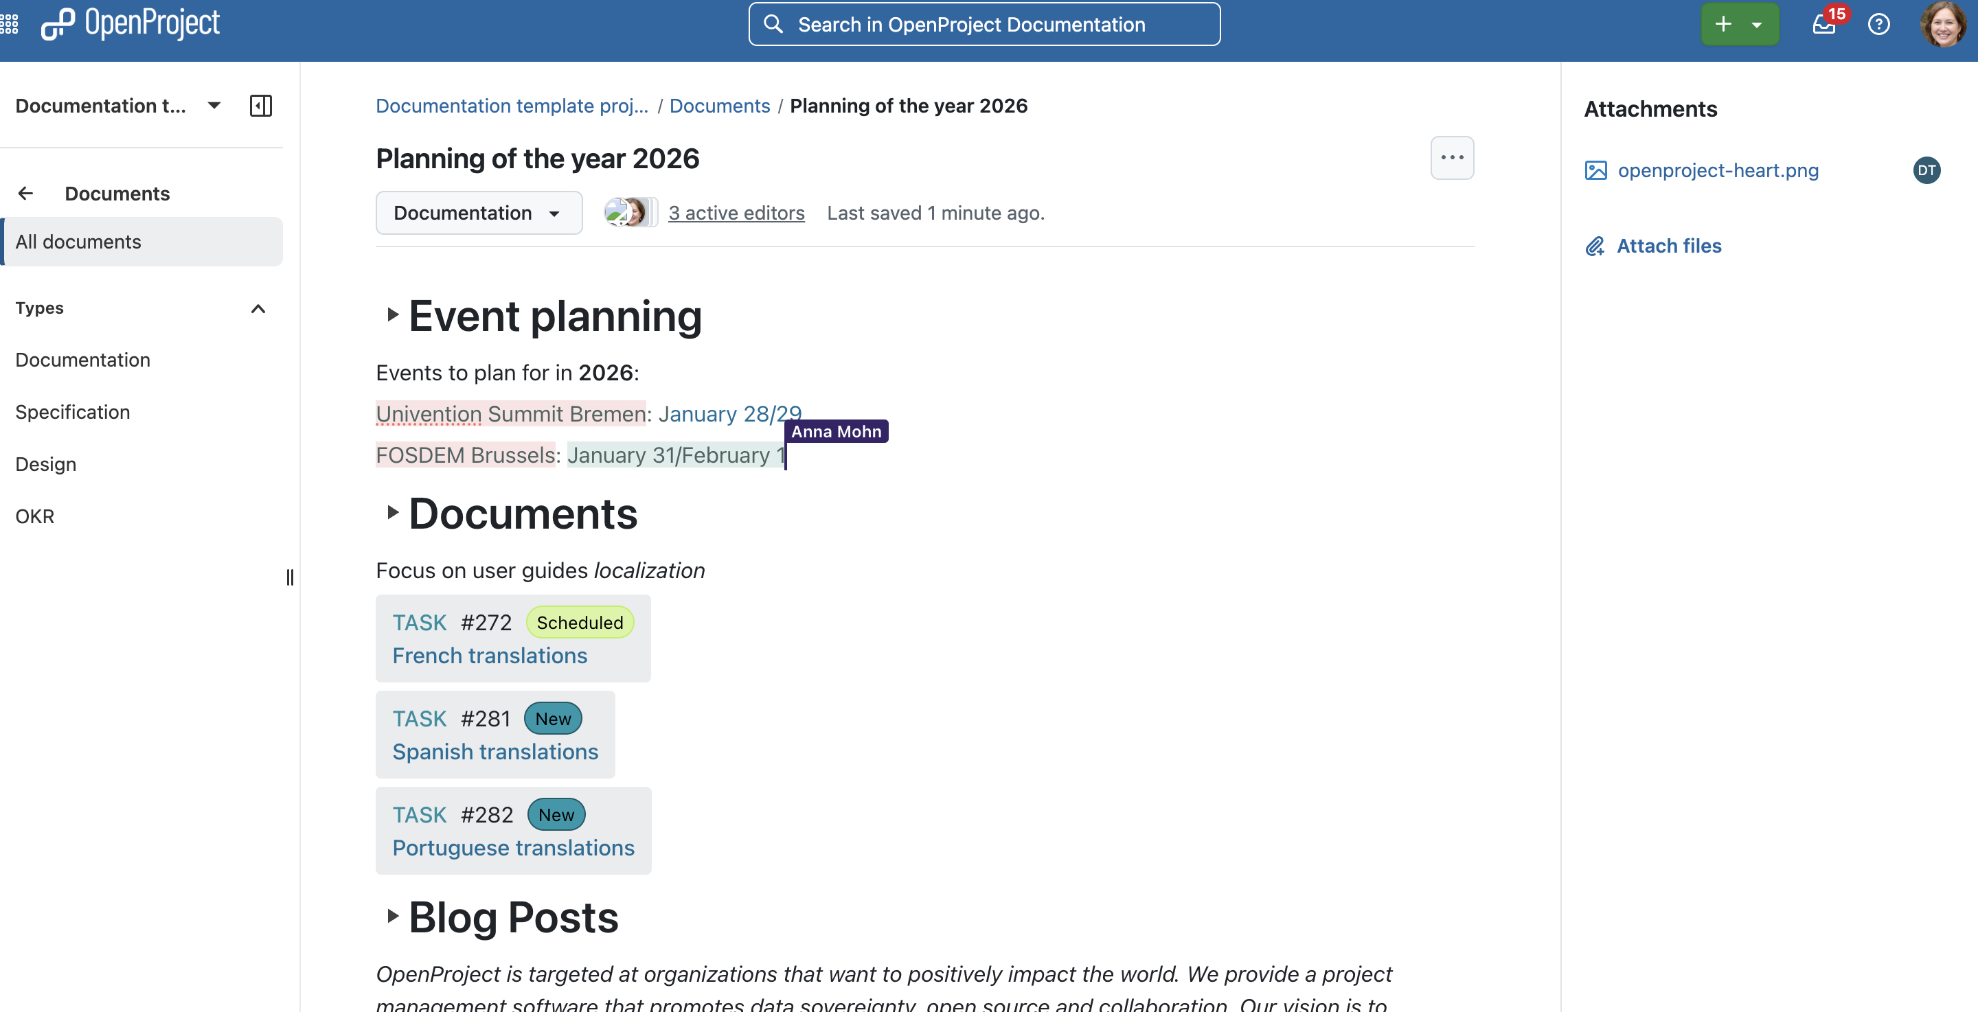Open the apps grid menu

click(x=10, y=24)
